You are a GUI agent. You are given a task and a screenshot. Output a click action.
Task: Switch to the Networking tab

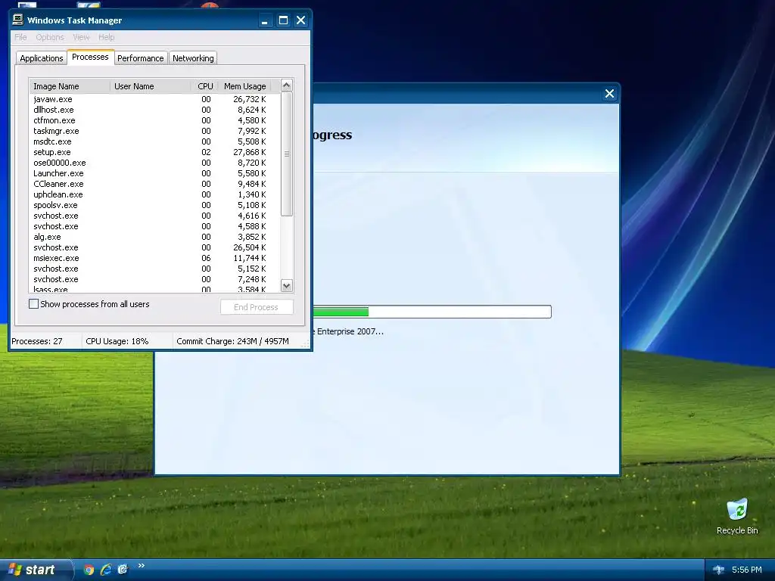[193, 58]
